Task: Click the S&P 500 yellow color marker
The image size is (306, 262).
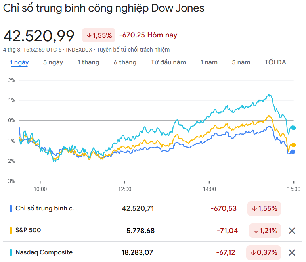Action: coord(11,230)
